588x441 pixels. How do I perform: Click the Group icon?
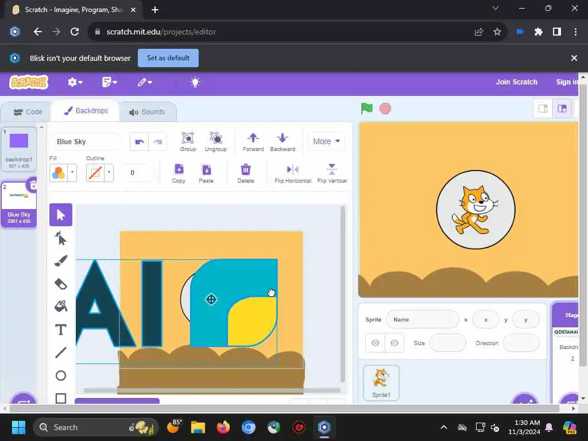188,141
